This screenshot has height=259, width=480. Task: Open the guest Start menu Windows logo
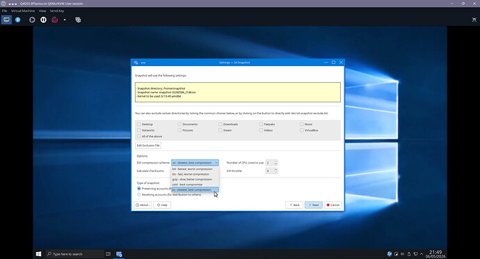click(x=38, y=254)
